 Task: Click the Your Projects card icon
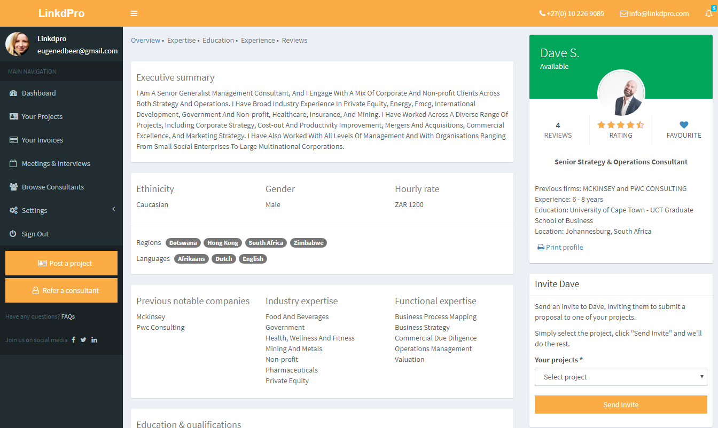coord(14,116)
